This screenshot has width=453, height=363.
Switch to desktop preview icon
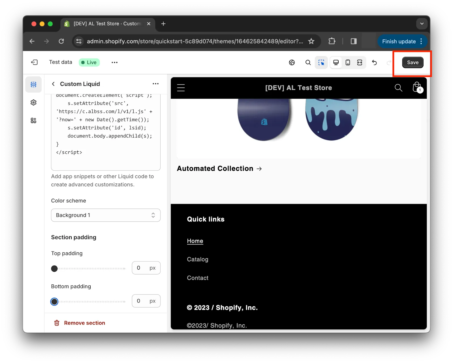pos(336,63)
